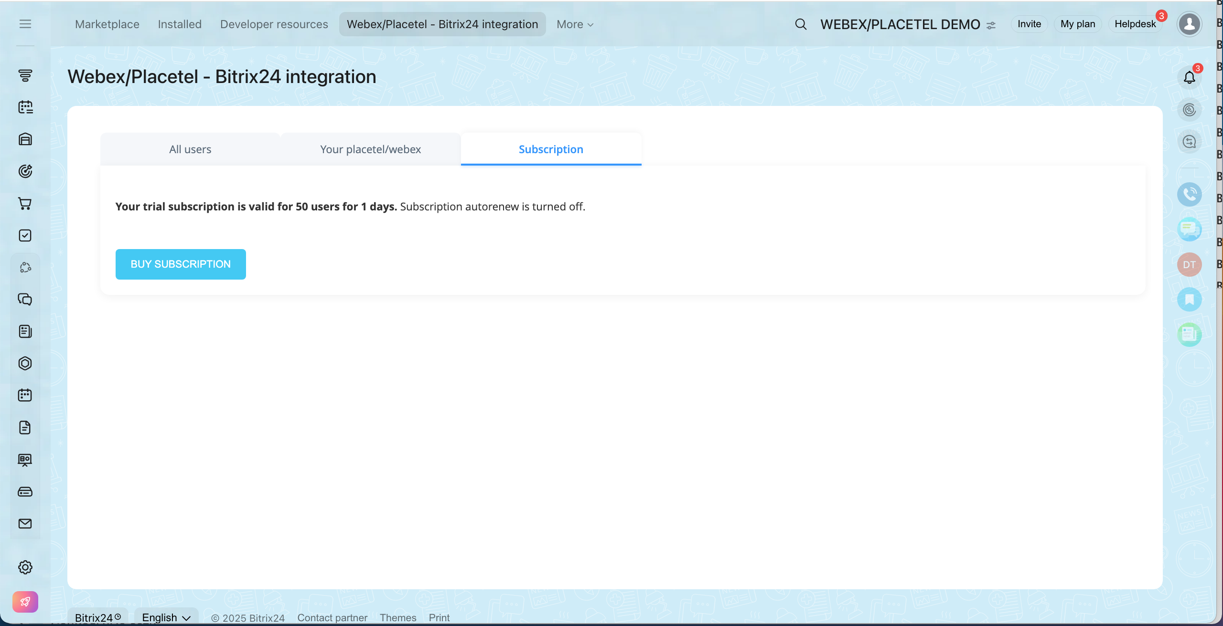Open settings toggle next to WEBEX/PLACETEL DEMO
1223x626 pixels.
[991, 25]
